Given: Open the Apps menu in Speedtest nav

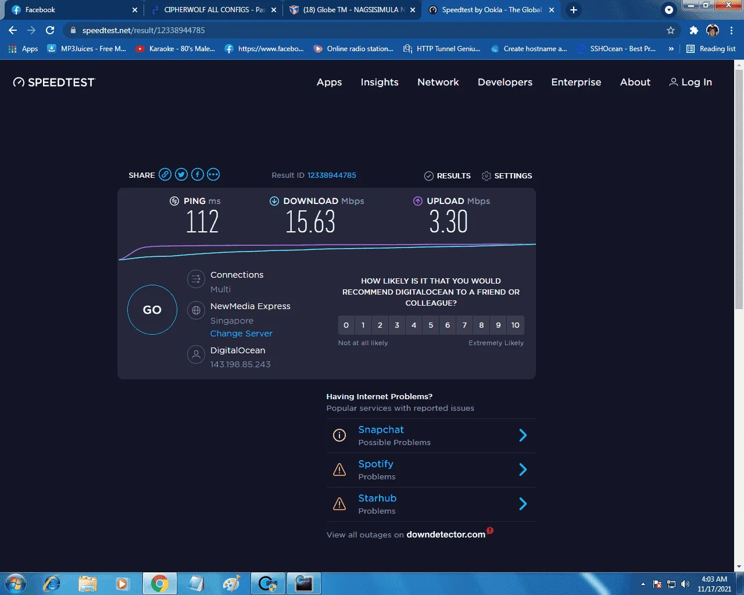Looking at the screenshot, I should pos(329,83).
